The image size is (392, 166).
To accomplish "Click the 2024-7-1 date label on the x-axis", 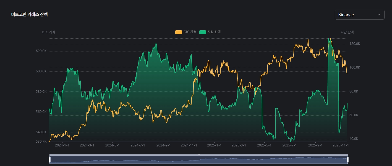I will 138,145.
